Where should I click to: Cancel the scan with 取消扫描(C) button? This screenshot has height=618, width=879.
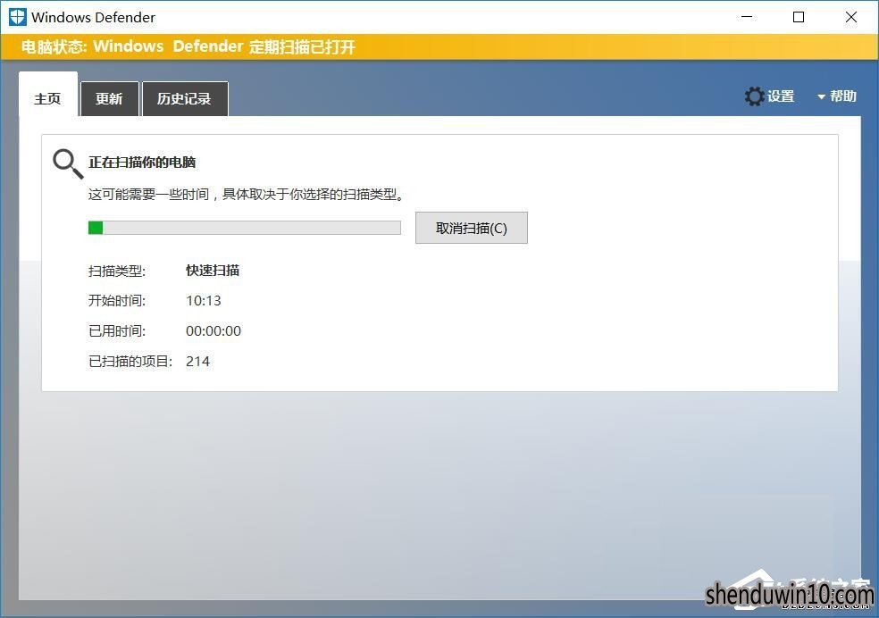point(472,228)
